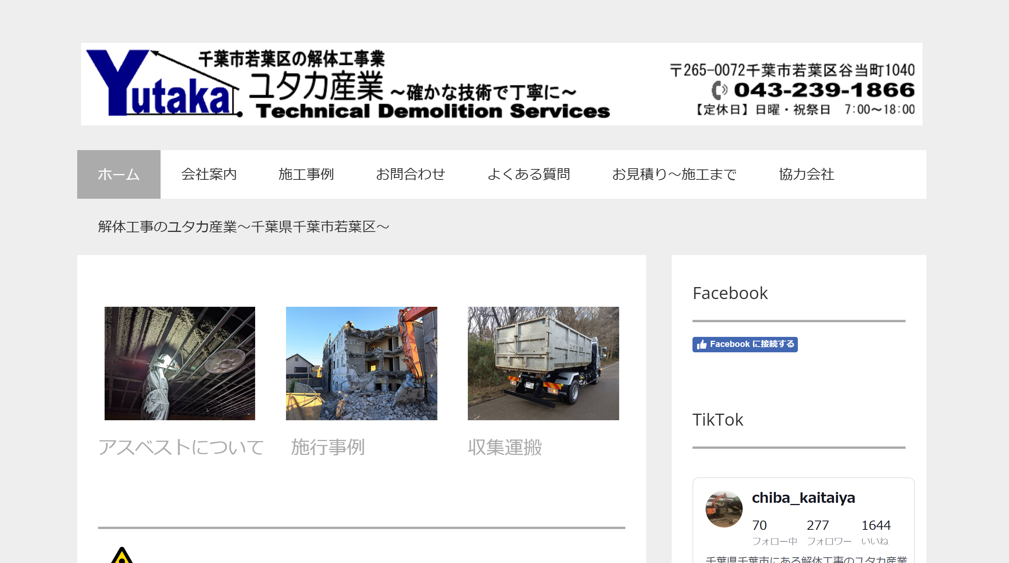Open 施工事例 in the navigation bar
The image size is (1009, 563).
(306, 174)
